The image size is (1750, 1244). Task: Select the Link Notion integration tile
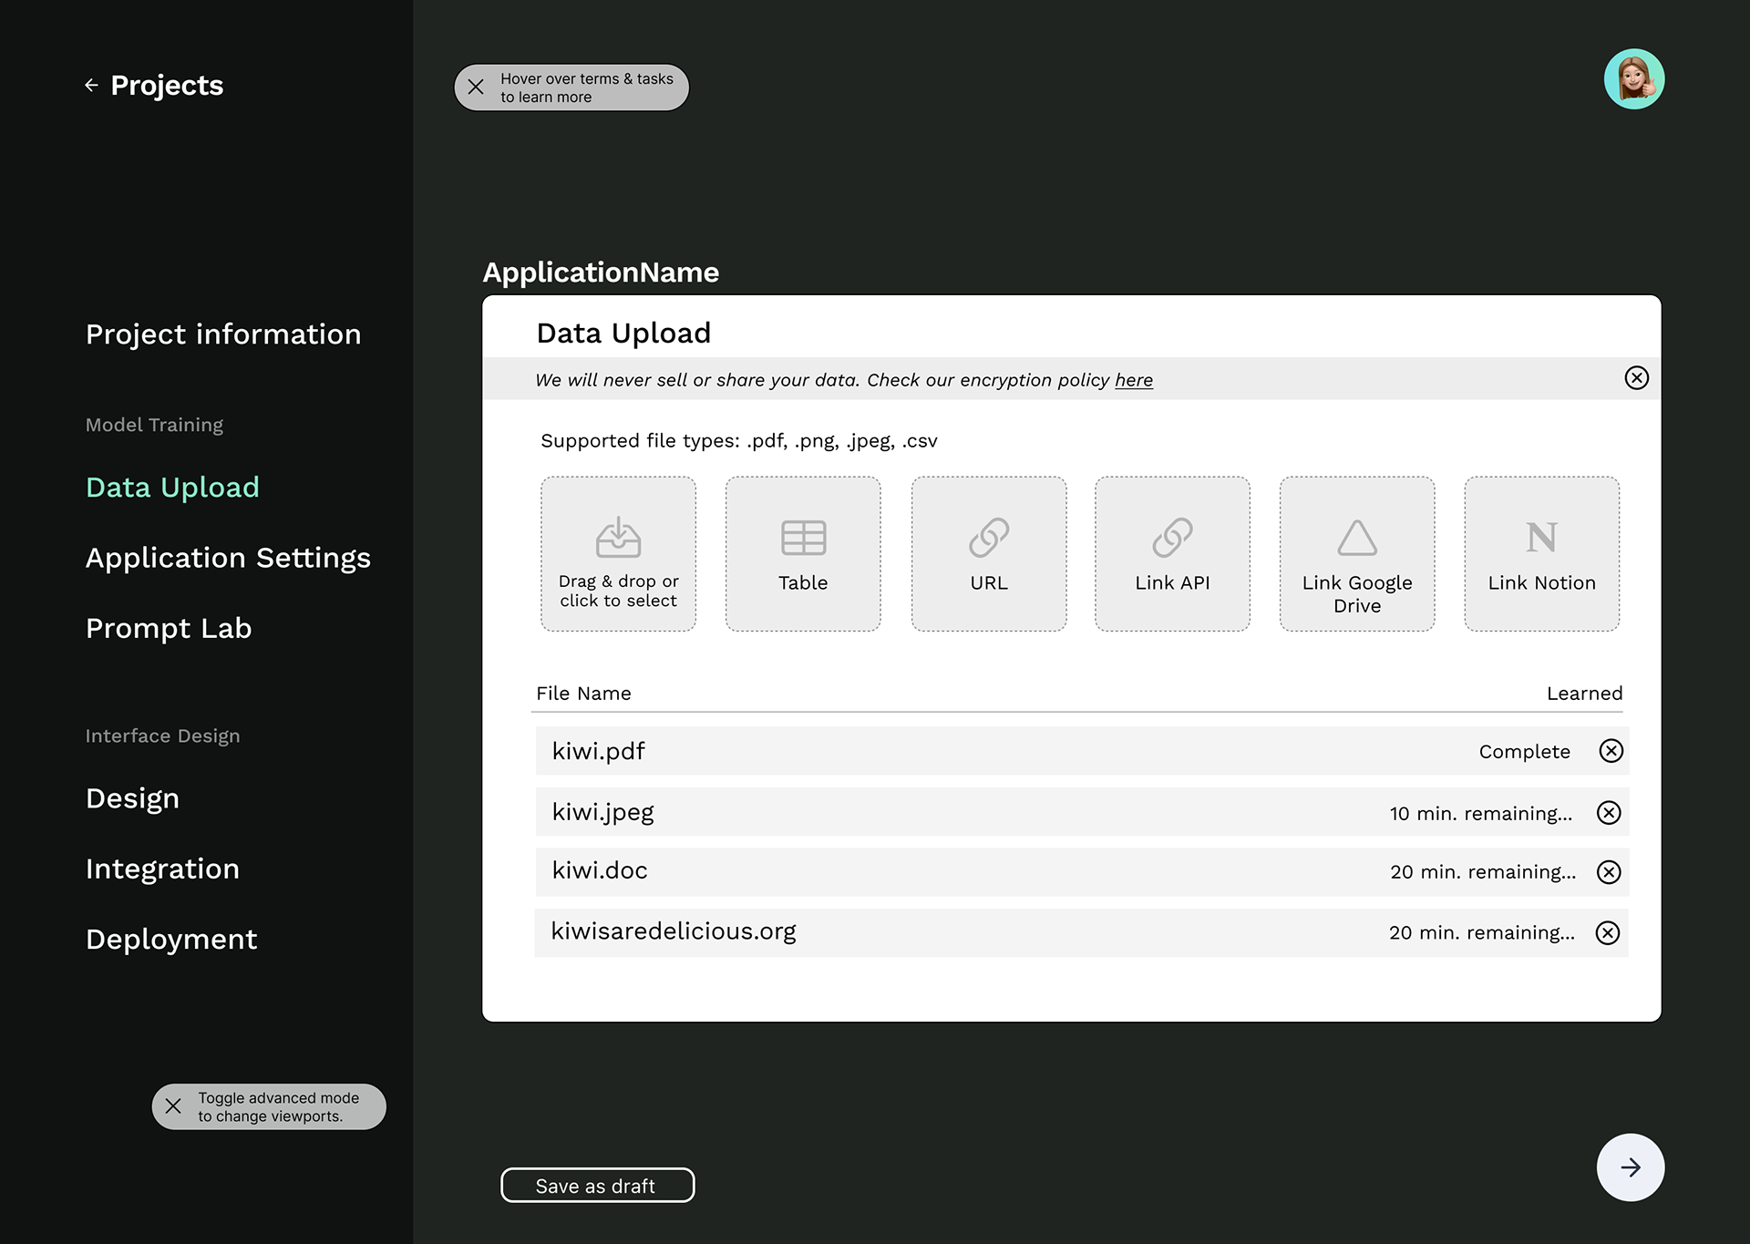(1541, 553)
